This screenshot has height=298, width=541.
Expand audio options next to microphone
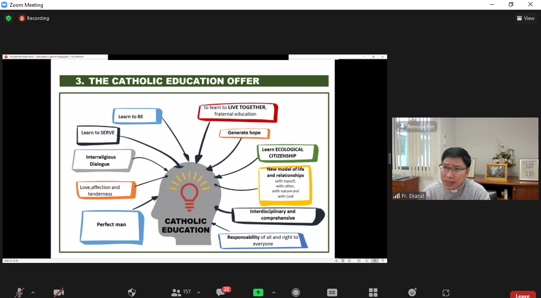pos(33,293)
